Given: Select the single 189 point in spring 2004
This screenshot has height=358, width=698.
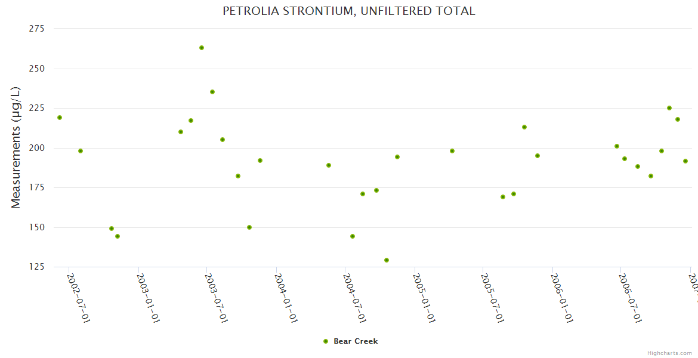Looking at the screenshot, I should coord(329,165).
